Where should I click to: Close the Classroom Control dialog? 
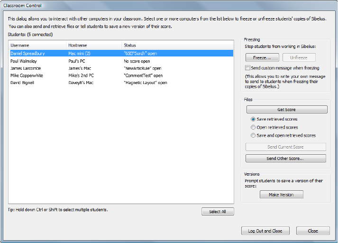[x=313, y=231]
